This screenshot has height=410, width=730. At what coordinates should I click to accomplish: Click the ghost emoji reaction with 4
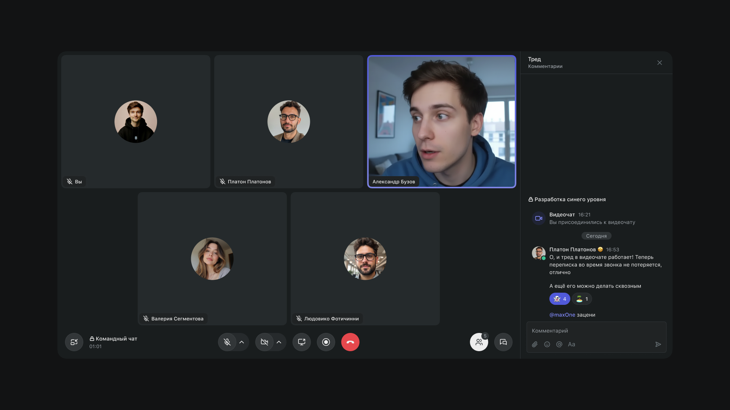pos(560,299)
